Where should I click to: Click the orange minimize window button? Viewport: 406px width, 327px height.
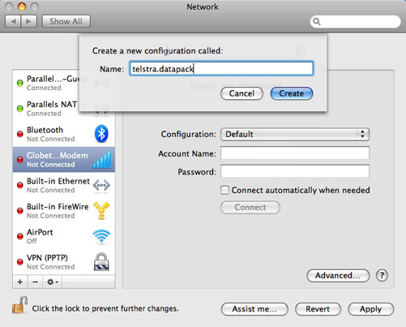coord(22,6)
